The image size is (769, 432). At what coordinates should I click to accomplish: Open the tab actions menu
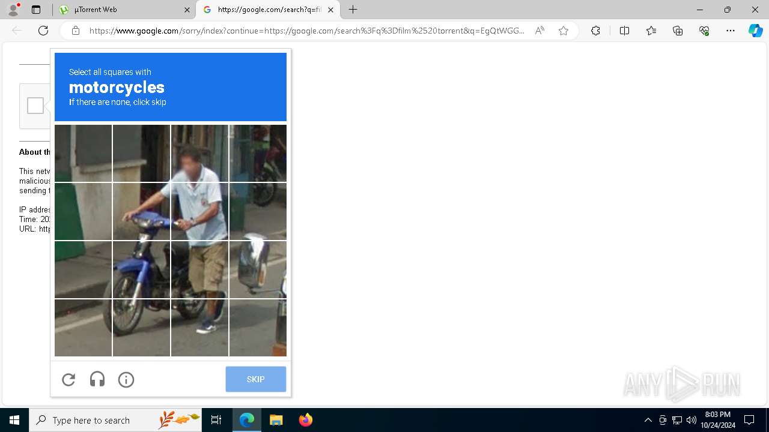(x=36, y=10)
